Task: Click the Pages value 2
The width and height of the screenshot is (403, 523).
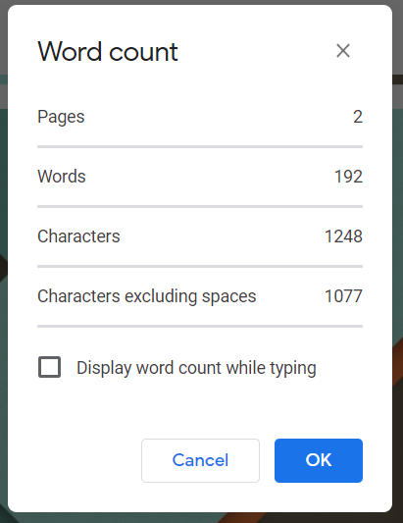Action: [358, 117]
